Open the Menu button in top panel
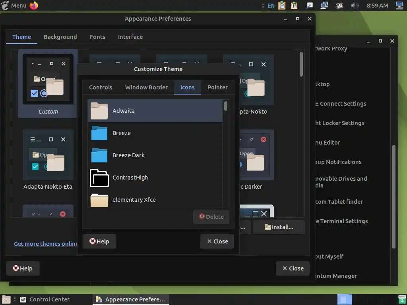Image resolution: width=407 pixels, height=305 pixels. coord(14,6)
